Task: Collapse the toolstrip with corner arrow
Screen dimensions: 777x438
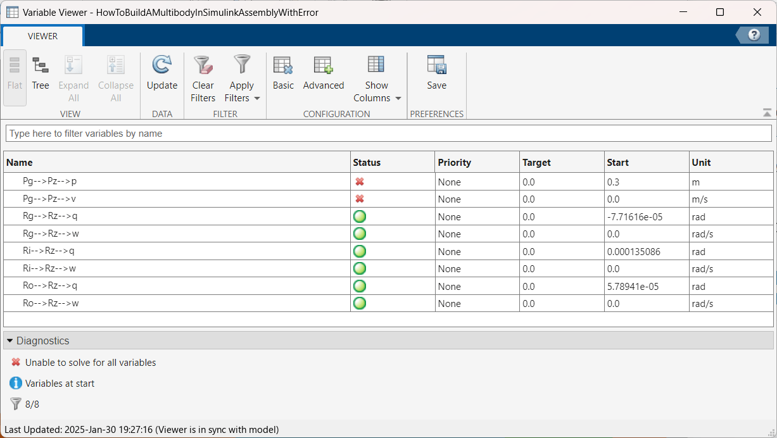Action: [768, 113]
